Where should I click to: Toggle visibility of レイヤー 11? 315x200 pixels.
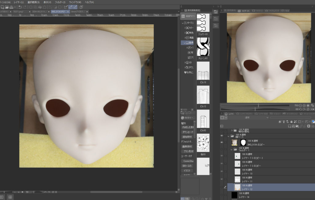pyautogui.click(x=221, y=179)
